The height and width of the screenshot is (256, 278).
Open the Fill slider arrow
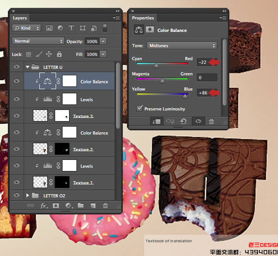(103, 54)
